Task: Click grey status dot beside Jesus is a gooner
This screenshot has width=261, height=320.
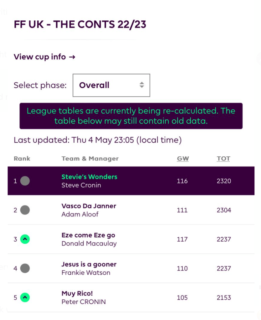Action: coord(25,268)
